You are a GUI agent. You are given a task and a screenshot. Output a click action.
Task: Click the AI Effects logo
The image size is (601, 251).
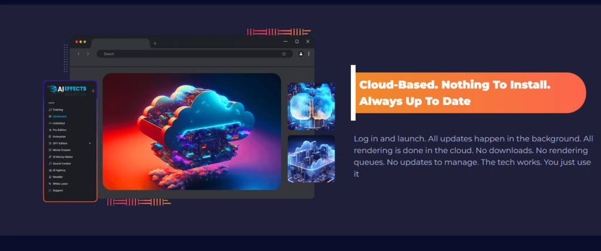pyautogui.click(x=67, y=89)
